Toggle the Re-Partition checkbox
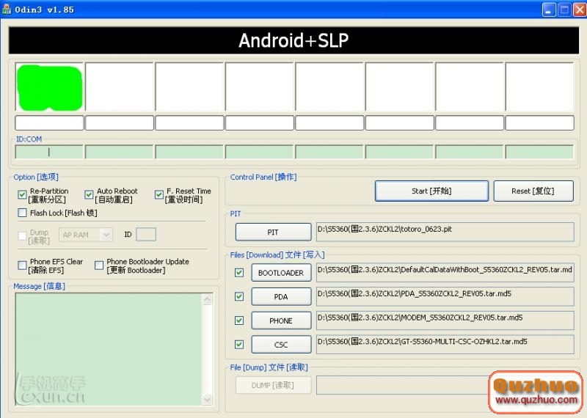 [23, 195]
